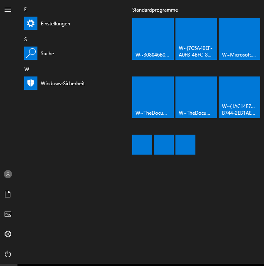The width and height of the screenshot is (264, 266).
Task: Jump to letter W section header
Action: tap(27, 69)
